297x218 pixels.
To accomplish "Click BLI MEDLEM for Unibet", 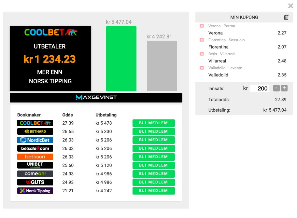I will (x=154, y=165).
